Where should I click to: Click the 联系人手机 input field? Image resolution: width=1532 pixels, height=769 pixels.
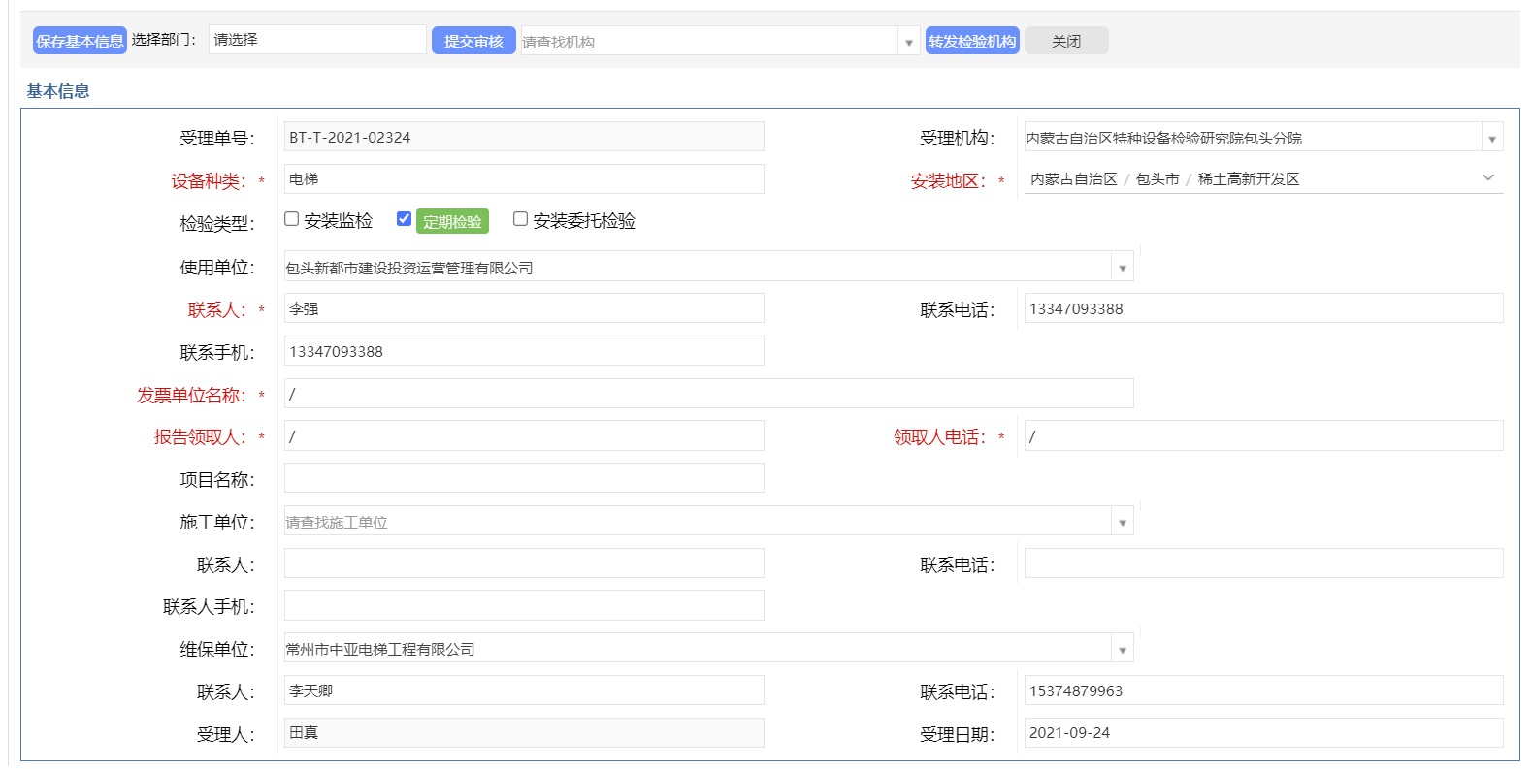(x=524, y=605)
